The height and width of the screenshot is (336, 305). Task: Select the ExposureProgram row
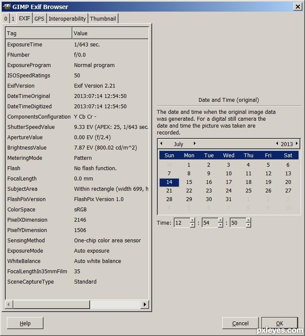click(x=77, y=65)
